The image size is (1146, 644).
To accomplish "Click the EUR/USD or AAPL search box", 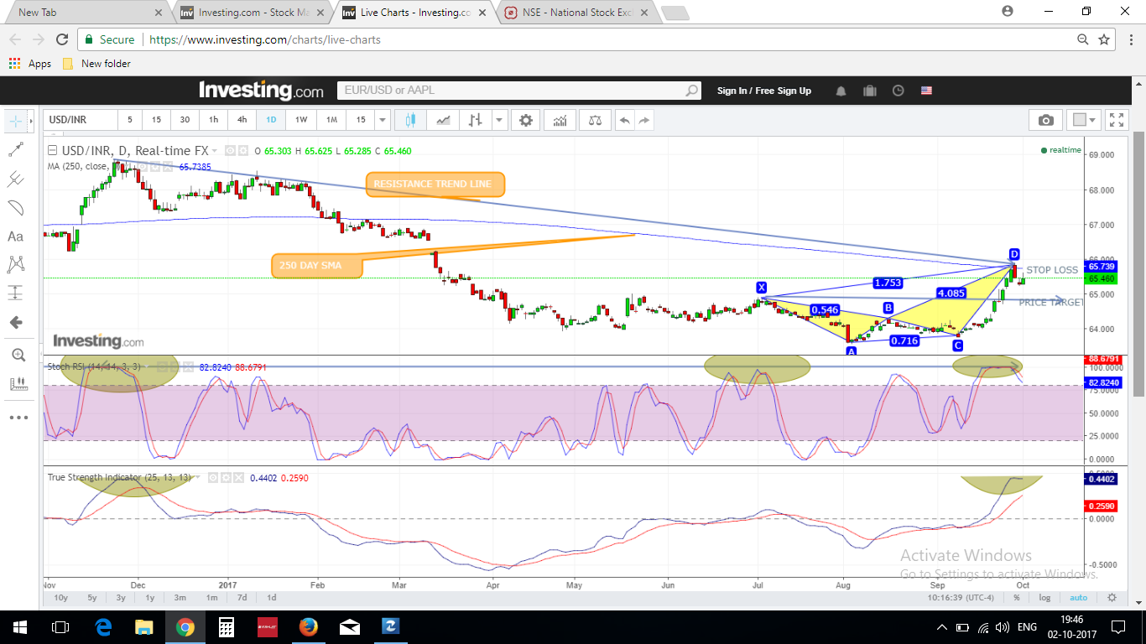I will tap(518, 91).
